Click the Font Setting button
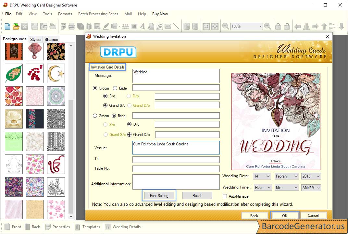This screenshot has width=348, height=234. (159, 196)
